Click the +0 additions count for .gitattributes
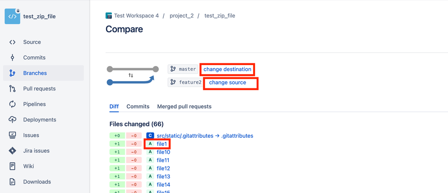Screen dimensions: 448x193 point(117,136)
